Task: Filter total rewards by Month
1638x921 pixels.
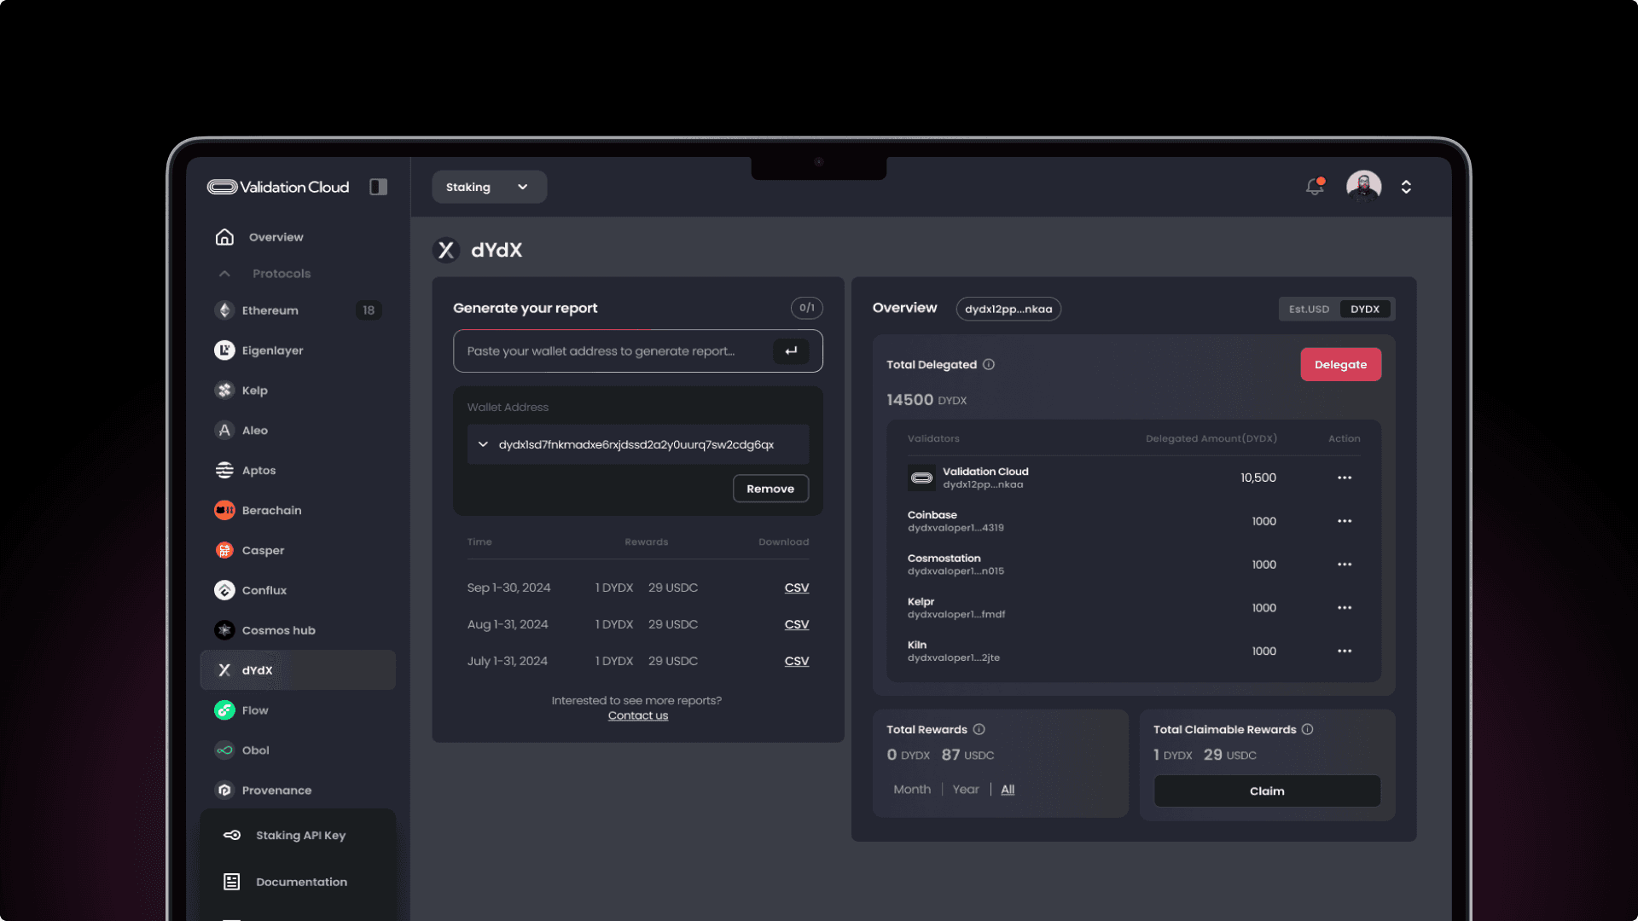Action: click(x=911, y=790)
